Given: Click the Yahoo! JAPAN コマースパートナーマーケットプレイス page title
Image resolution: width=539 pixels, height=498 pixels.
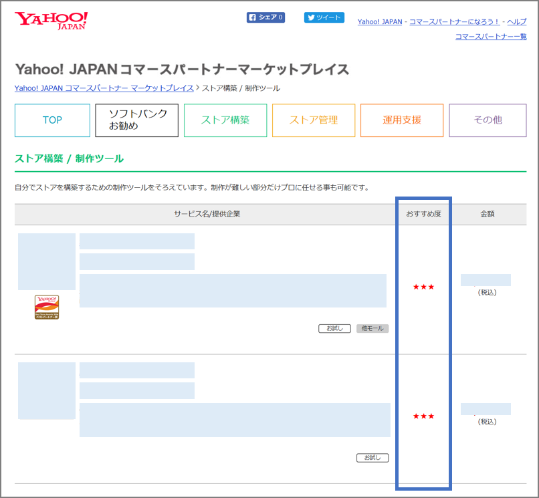Looking at the screenshot, I should pyautogui.click(x=182, y=69).
